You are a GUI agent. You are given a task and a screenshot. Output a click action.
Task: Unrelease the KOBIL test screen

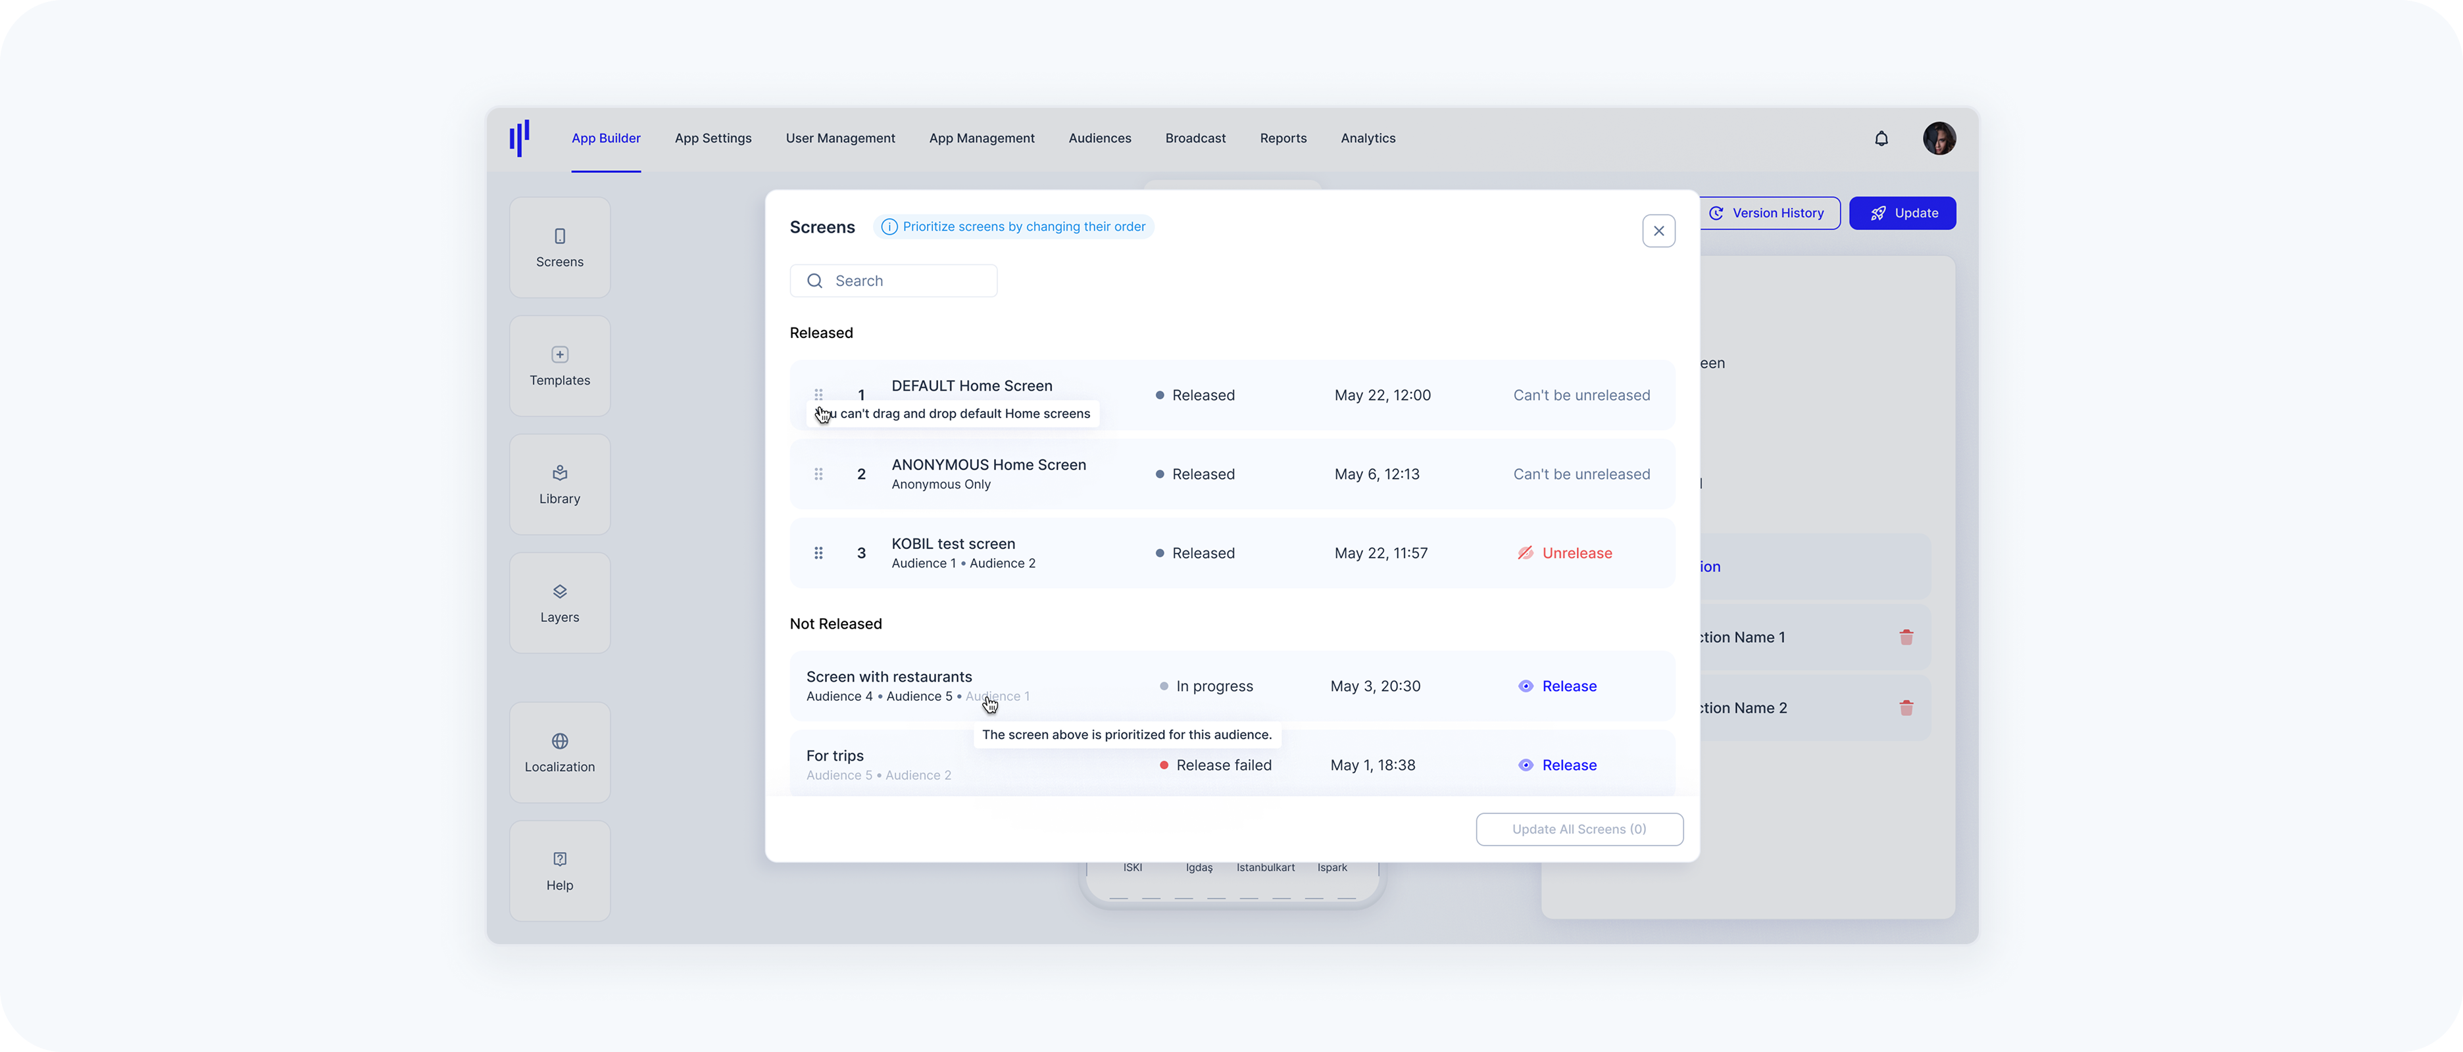coord(1565,553)
